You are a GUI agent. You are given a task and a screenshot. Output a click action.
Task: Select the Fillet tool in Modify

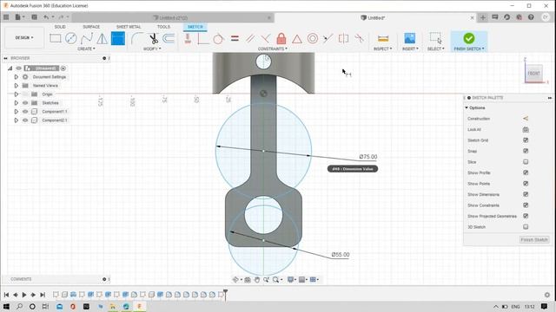point(137,38)
